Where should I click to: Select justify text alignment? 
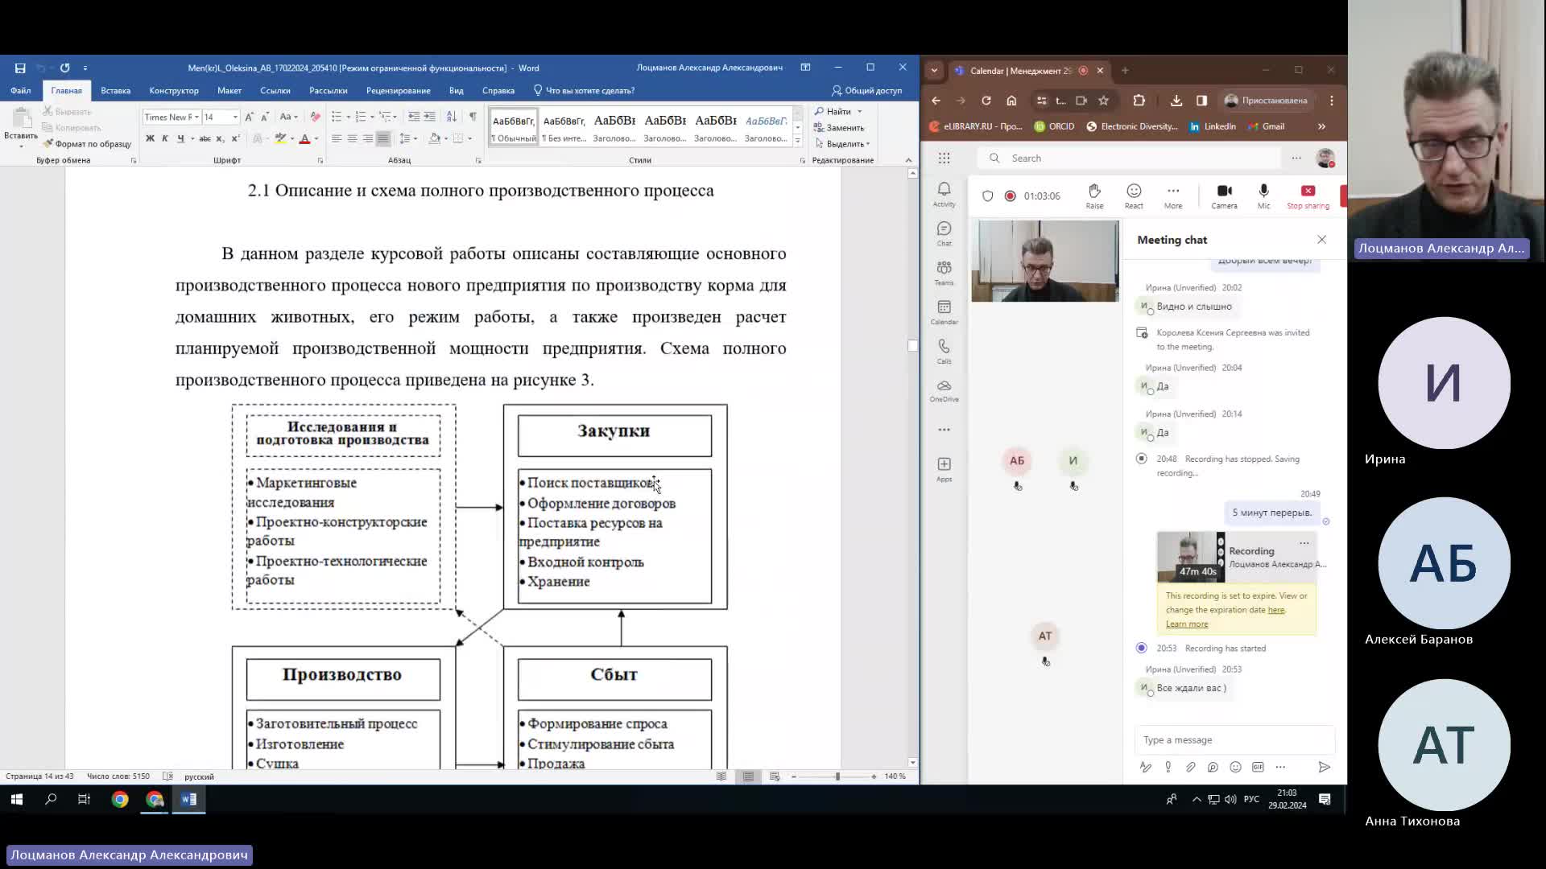click(x=383, y=138)
